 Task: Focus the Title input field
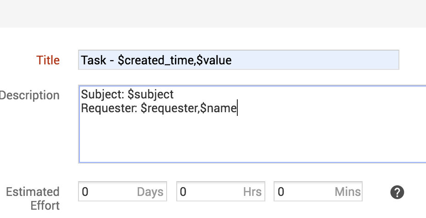[312, 60]
